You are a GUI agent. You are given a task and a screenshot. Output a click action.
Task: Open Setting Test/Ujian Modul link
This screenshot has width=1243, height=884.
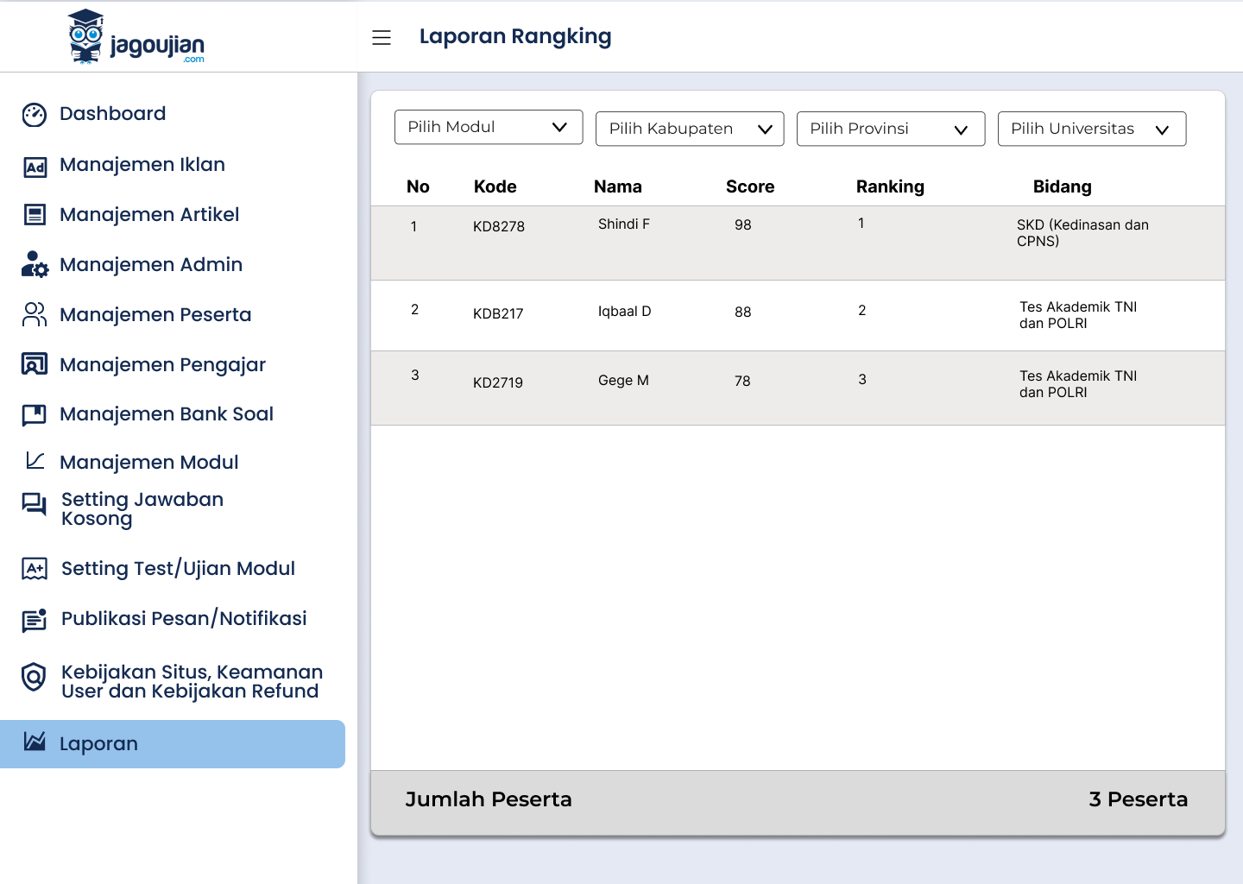(179, 569)
